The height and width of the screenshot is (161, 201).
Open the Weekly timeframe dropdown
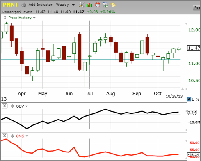[65, 5]
